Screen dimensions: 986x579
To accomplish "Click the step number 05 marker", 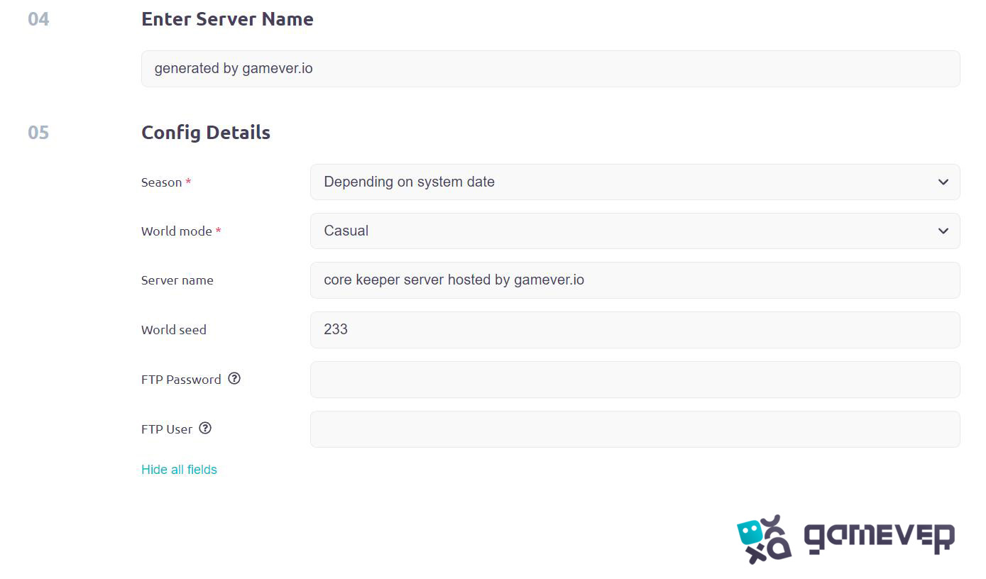I will pos(38,133).
